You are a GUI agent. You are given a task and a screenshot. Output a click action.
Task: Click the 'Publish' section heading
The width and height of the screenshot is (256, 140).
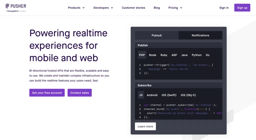pyautogui.click(x=143, y=45)
